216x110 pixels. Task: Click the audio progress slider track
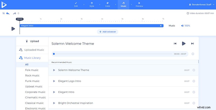coord(113,54)
